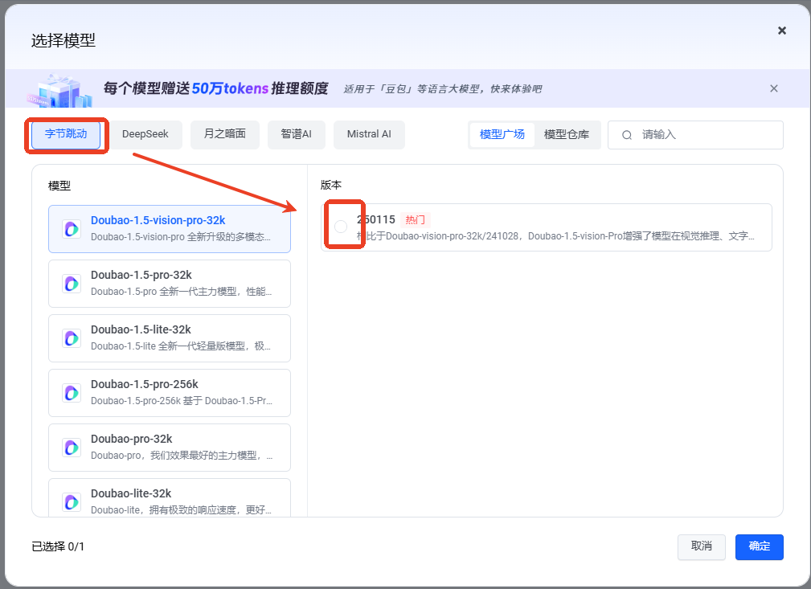This screenshot has height=589, width=811.
Task: Select the 250115 version radio button
Action: point(340,227)
